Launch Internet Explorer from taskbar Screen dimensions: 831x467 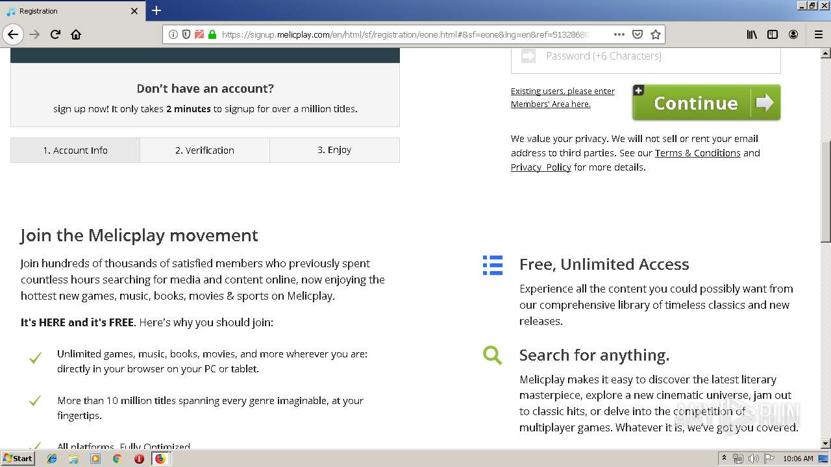[52, 459]
